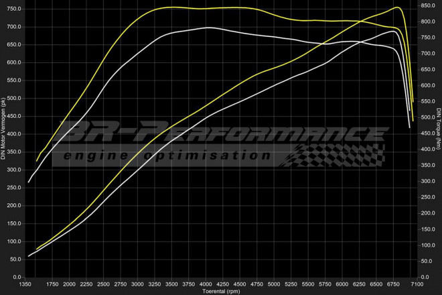
Task: Click the 7100 rpm tick label
Action: (x=417, y=284)
